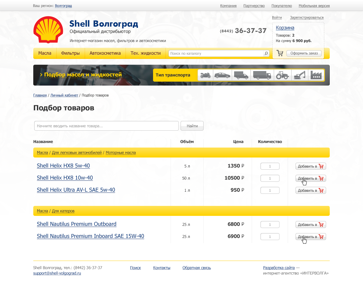Viewport: 363px width, 283px height.
Task: Click the search magnifier icon in catalog search
Action: tap(266, 54)
